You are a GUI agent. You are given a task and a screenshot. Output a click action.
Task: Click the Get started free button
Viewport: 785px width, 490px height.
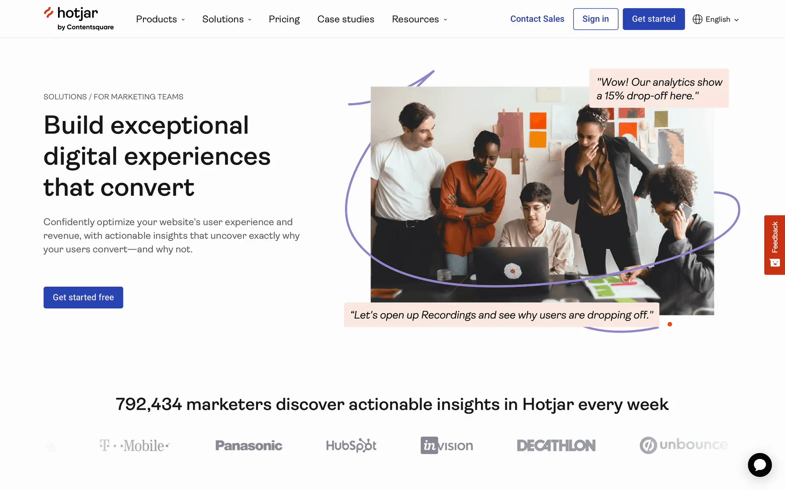pyautogui.click(x=83, y=297)
